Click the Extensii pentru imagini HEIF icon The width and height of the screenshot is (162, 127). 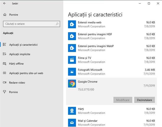[x=72, y=36]
